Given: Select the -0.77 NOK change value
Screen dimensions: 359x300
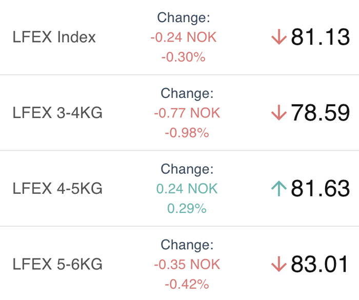Looking at the screenshot, I should tap(187, 113).
